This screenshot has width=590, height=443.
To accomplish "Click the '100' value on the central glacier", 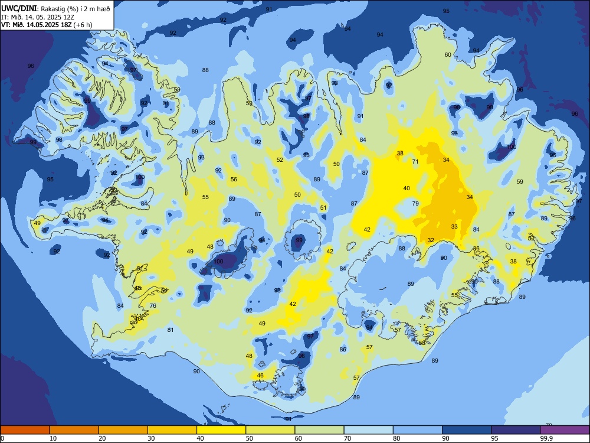I will (x=218, y=261).
